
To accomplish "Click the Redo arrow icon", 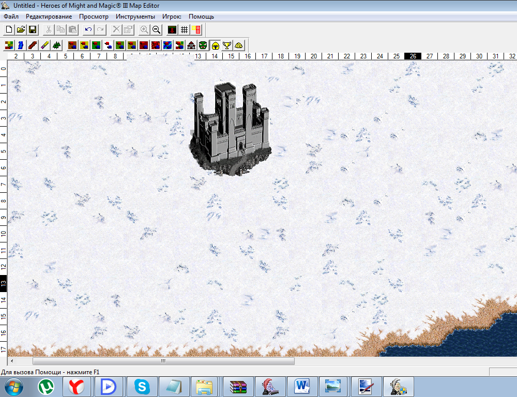I will [100, 29].
